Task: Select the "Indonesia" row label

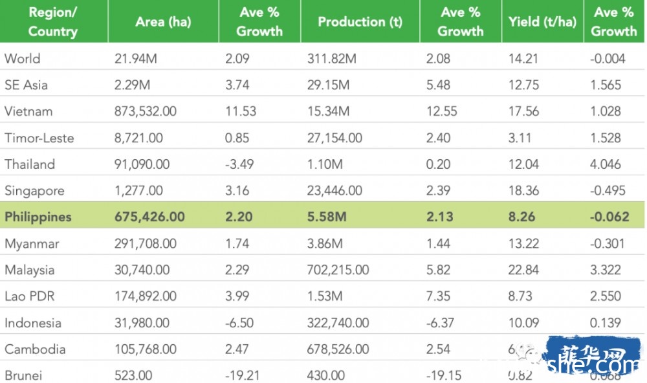Action: point(33,323)
